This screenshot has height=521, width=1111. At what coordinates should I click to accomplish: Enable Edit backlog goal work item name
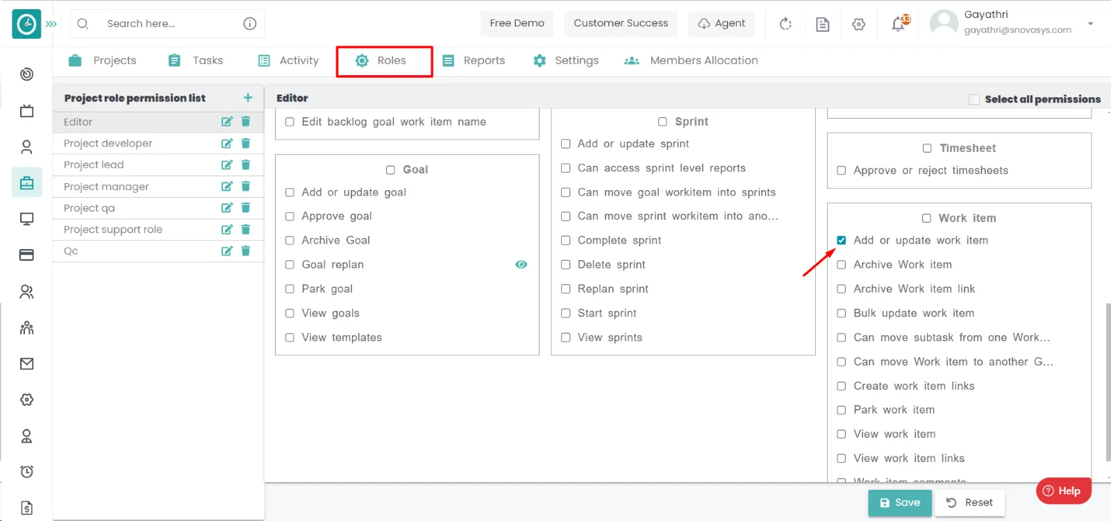[x=290, y=121]
